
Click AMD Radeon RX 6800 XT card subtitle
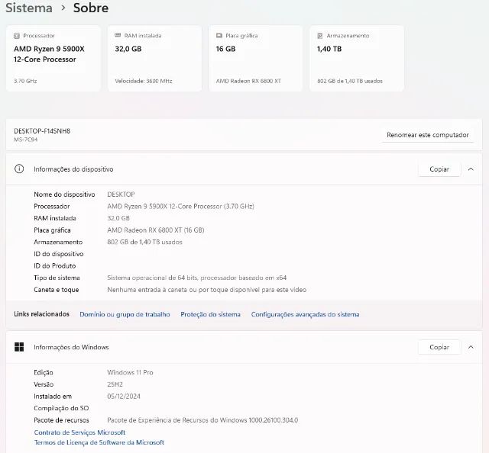pos(248,81)
